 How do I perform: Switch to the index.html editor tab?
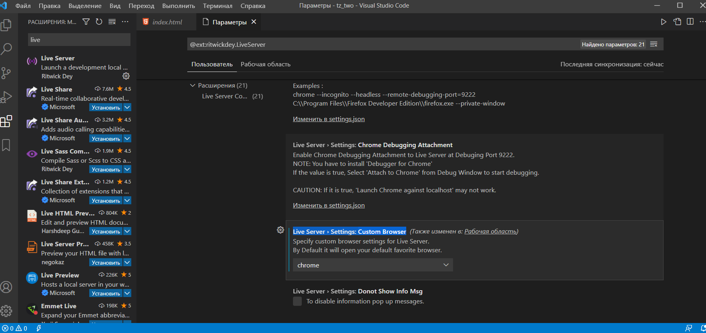pos(166,22)
